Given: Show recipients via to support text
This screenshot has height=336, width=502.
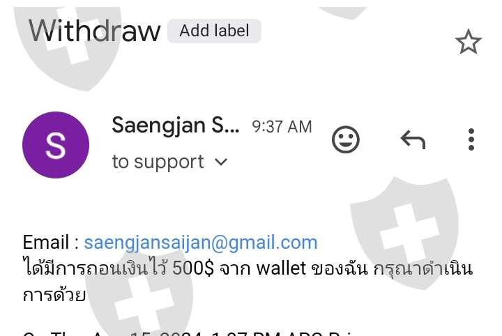Looking at the screenshot, I should click(158, 162).
